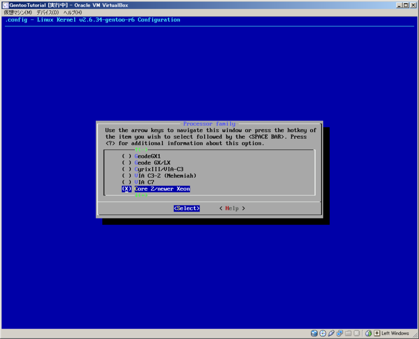Select the Geode GX/LX radio option
Screen dimensions: 419x339
[146, 162]
